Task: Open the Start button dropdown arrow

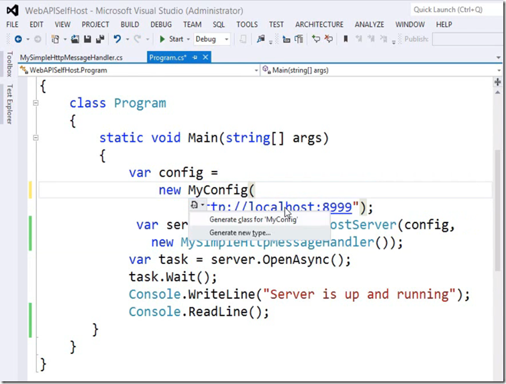Action: click(188, 40)
